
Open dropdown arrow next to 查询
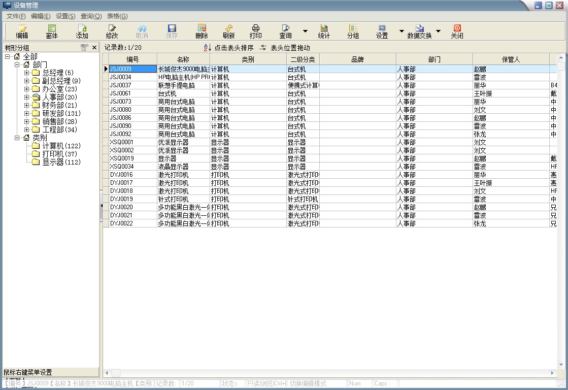click(x=306, y=31)
